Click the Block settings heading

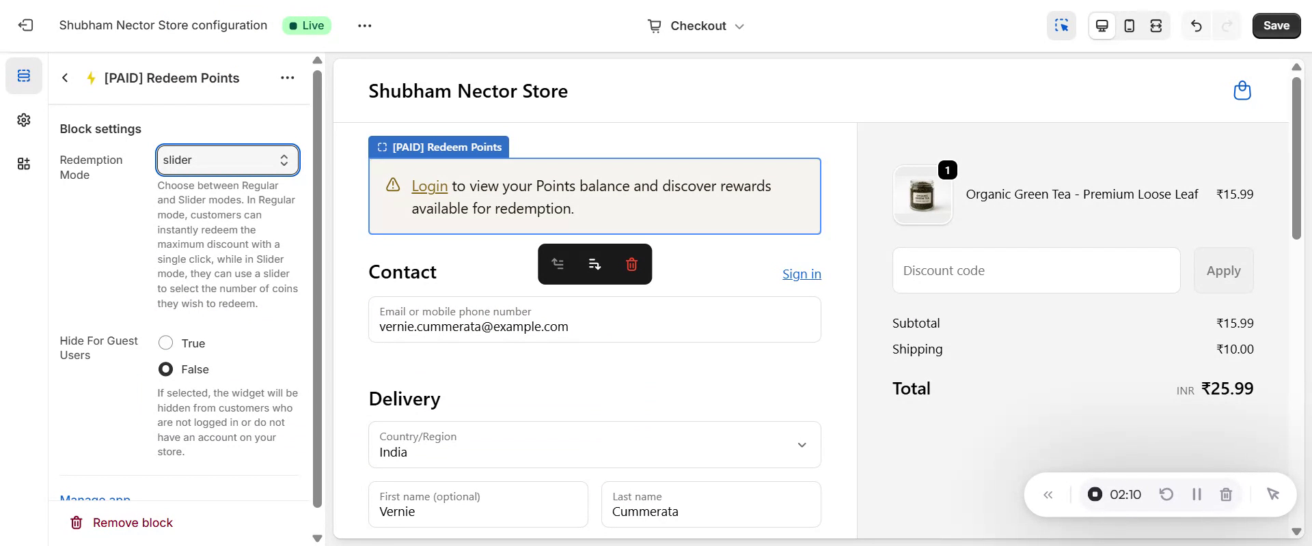[100, 129]
